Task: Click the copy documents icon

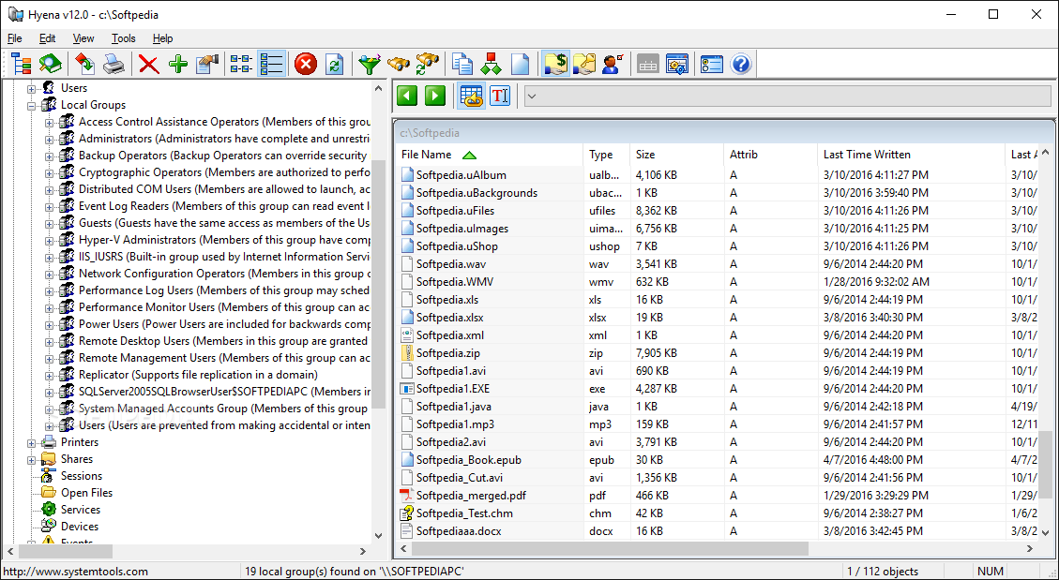Action: tap(462, 64)
